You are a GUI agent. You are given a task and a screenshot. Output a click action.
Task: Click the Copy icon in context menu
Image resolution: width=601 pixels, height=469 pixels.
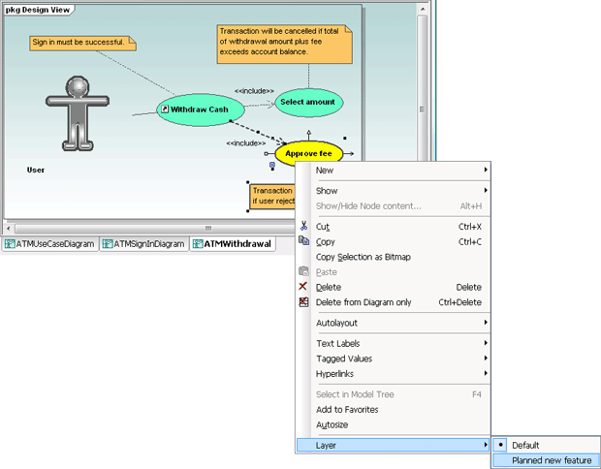click(303, 241)
